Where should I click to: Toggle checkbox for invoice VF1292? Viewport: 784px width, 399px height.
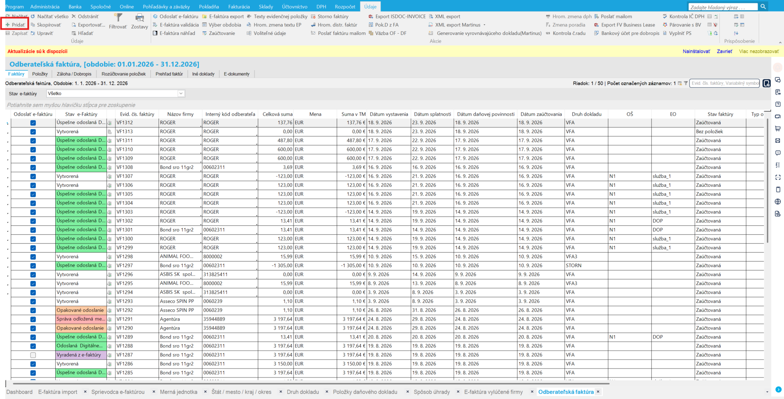pyautogui.click(x=33, y=311)
